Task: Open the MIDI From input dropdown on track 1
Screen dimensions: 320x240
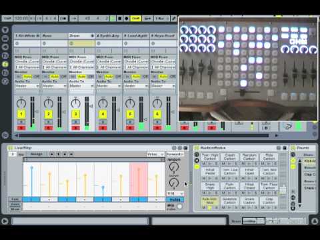Action: click(x=27, y=61)
